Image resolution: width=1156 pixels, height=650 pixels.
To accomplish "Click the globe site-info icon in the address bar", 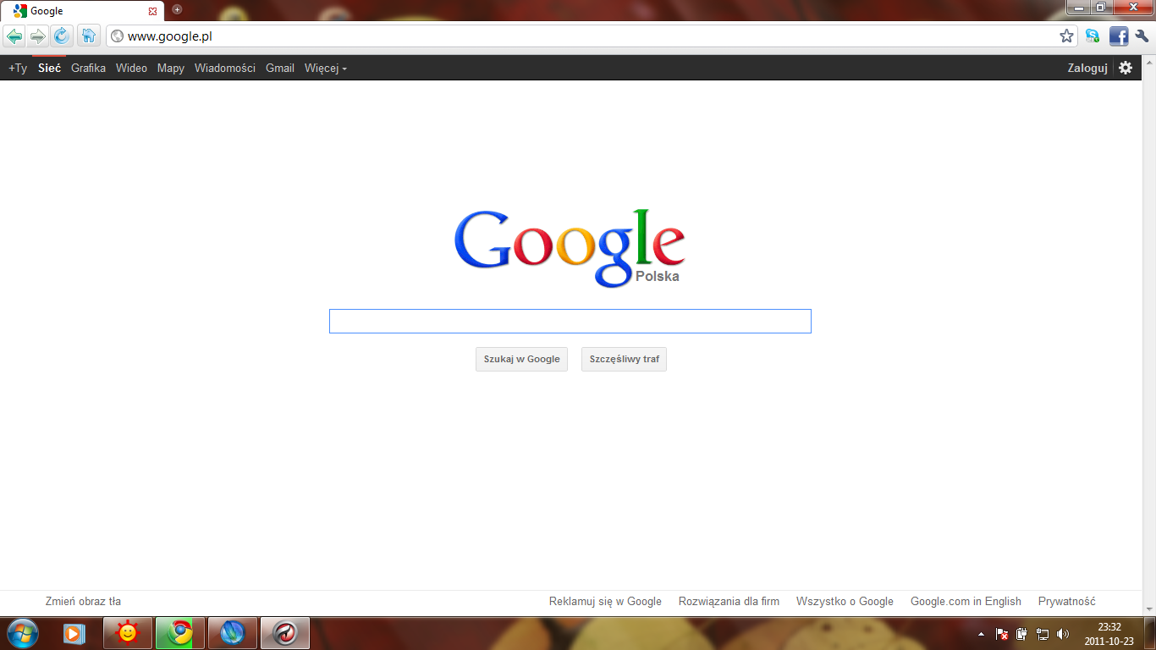I will [x=118, y=36].
